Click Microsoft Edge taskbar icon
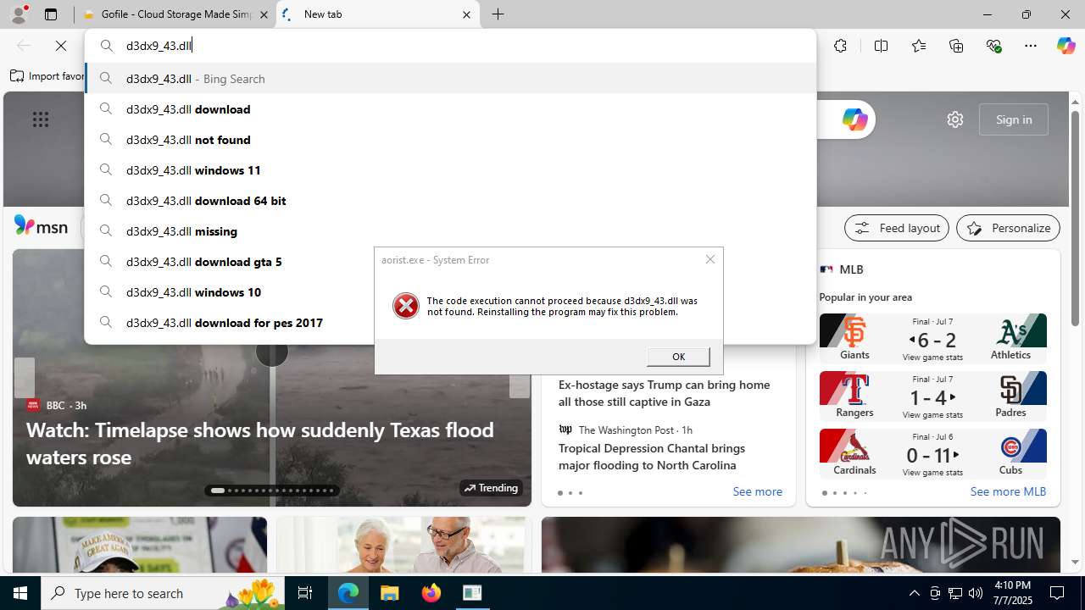This screenshot has width=1085, height=610. click(x=348, y=593)
